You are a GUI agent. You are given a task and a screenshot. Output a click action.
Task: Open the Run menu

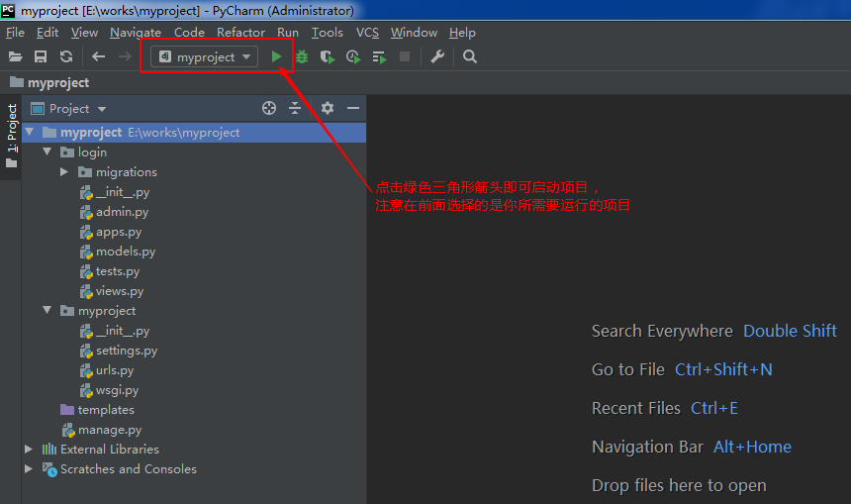tap(288, 33)
